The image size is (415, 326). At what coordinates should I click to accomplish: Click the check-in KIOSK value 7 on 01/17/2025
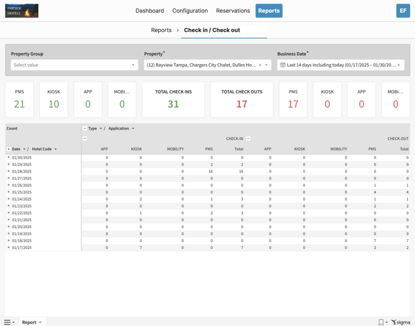click(x=141, y=247)
